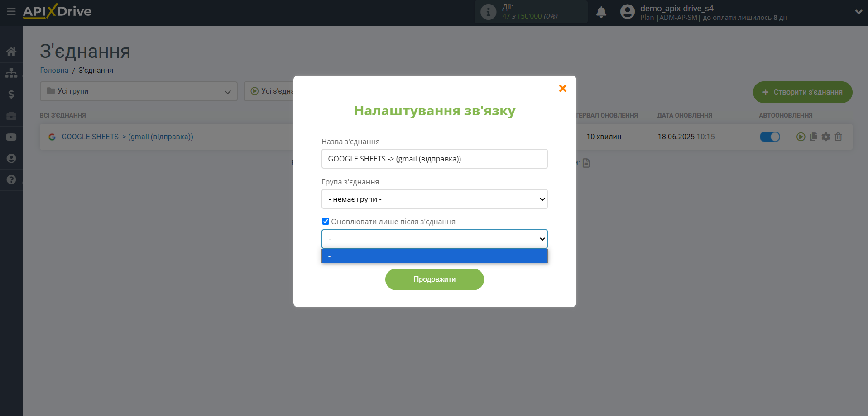868x416 pixels.
Task: Expand the account menu chevron
Action: [x=858, y=12]
